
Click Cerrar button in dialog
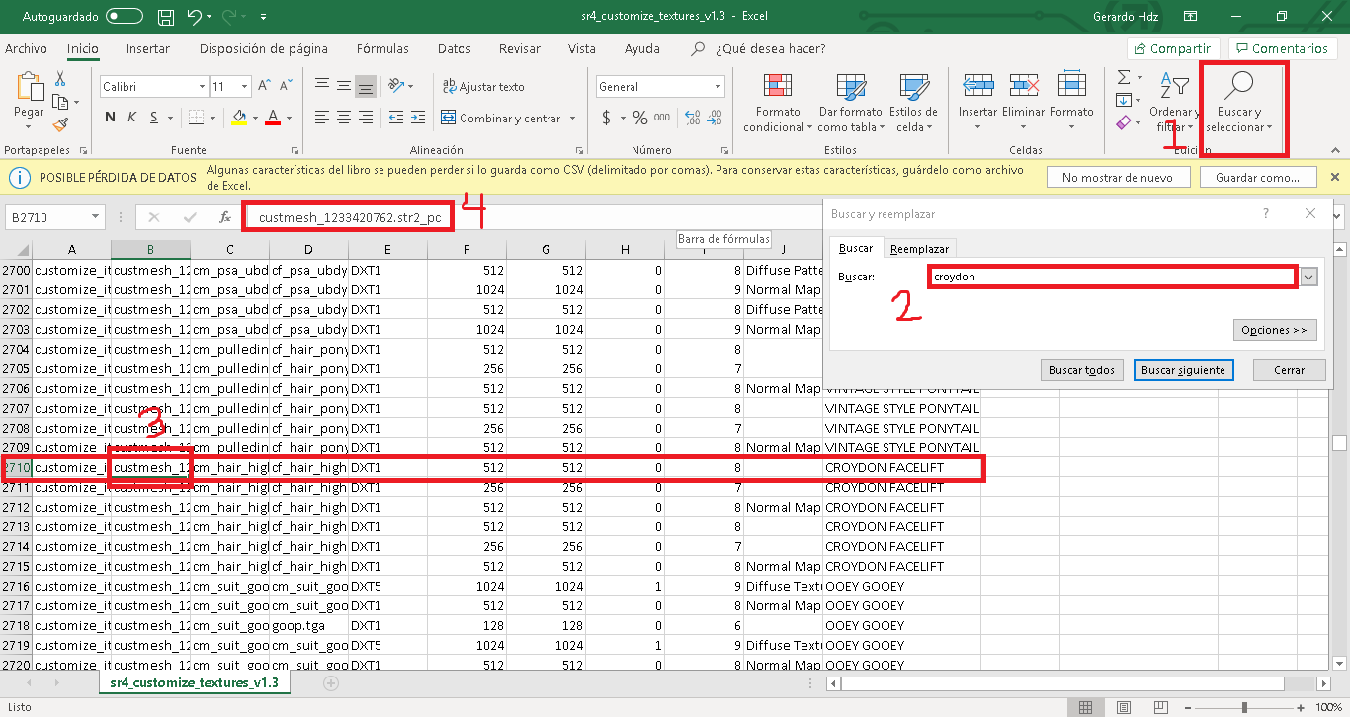pyautogui.click(x=1290, y=370)
